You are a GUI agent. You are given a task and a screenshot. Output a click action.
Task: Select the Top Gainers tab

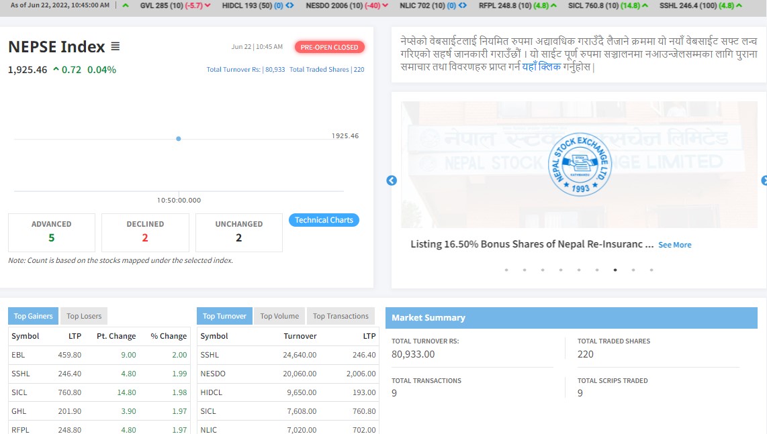[x=34, y=316]
